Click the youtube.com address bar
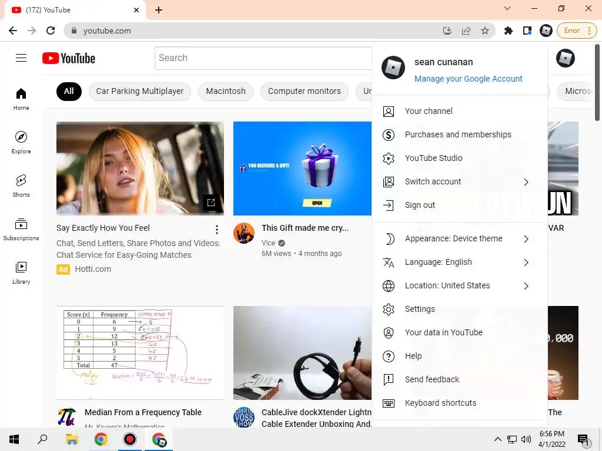602x451 pixels. (x=253, y=31)
